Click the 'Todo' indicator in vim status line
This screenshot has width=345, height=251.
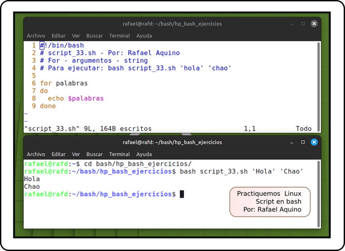(304, 129)
